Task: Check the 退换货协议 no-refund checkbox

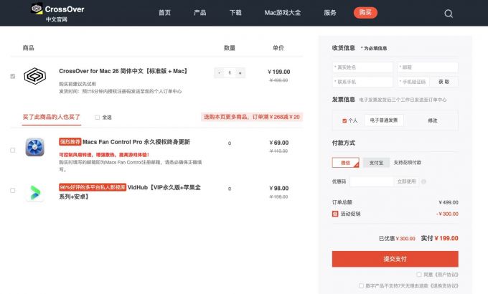Action: pyautogui.click(x=361, y=285)
